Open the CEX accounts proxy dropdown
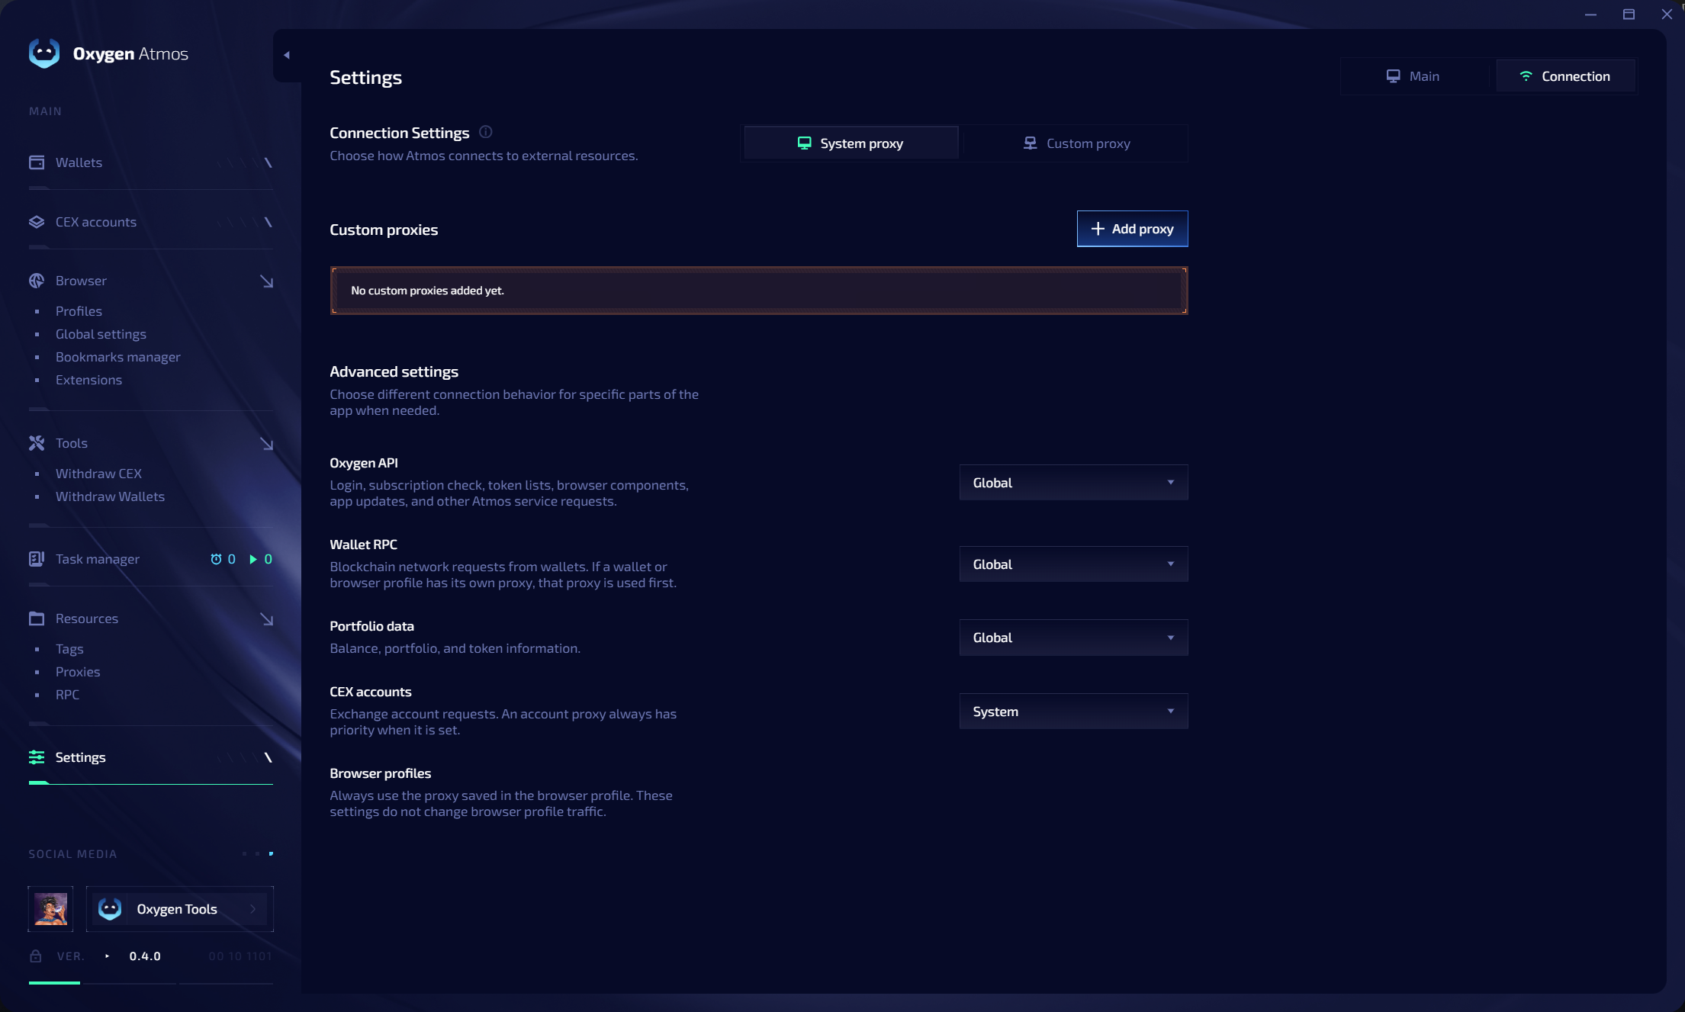The height and width of the screenshot is (1012, 1685). tap(1073, 712)
